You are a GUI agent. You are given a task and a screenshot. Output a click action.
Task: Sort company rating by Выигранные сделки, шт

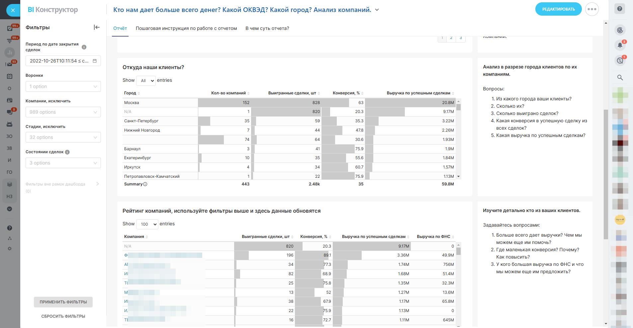pos(268,237)
